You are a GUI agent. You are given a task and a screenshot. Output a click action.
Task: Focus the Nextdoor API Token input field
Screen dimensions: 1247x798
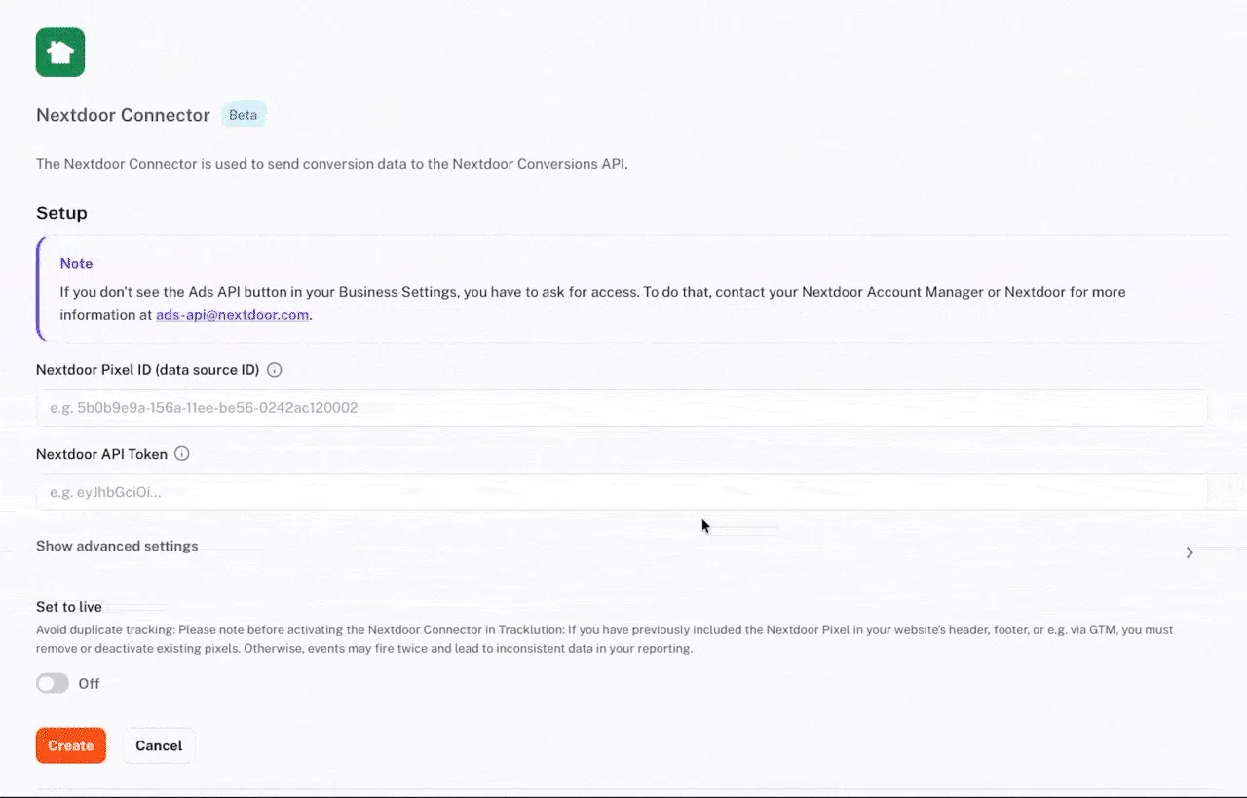(622, 492)
